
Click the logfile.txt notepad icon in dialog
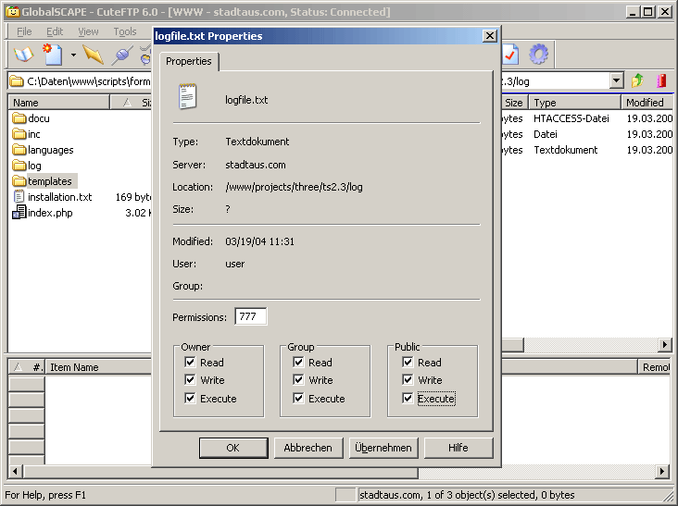click(x=188, y=96)
